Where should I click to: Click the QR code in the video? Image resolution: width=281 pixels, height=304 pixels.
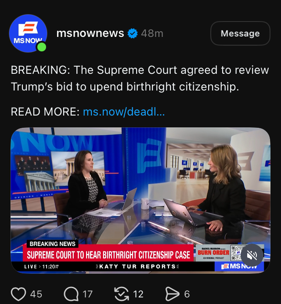click(x=236, y=253)
